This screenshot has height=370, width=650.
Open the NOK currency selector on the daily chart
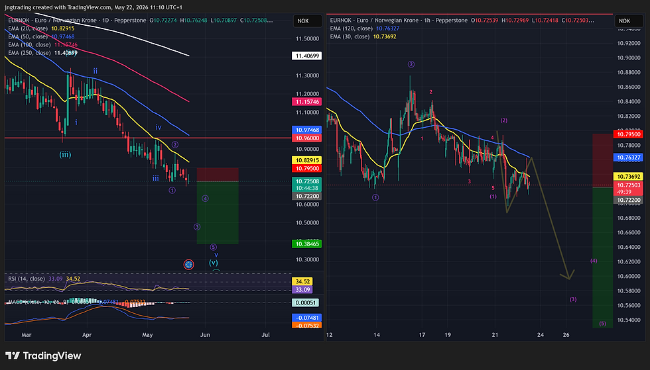click(308, 21)
